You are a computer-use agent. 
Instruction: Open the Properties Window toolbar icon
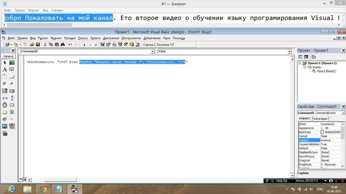click(x=108, y=45)
